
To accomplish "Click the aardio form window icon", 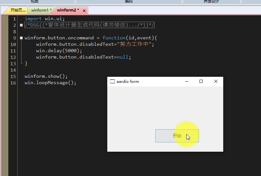I will (x=112, y=81).
